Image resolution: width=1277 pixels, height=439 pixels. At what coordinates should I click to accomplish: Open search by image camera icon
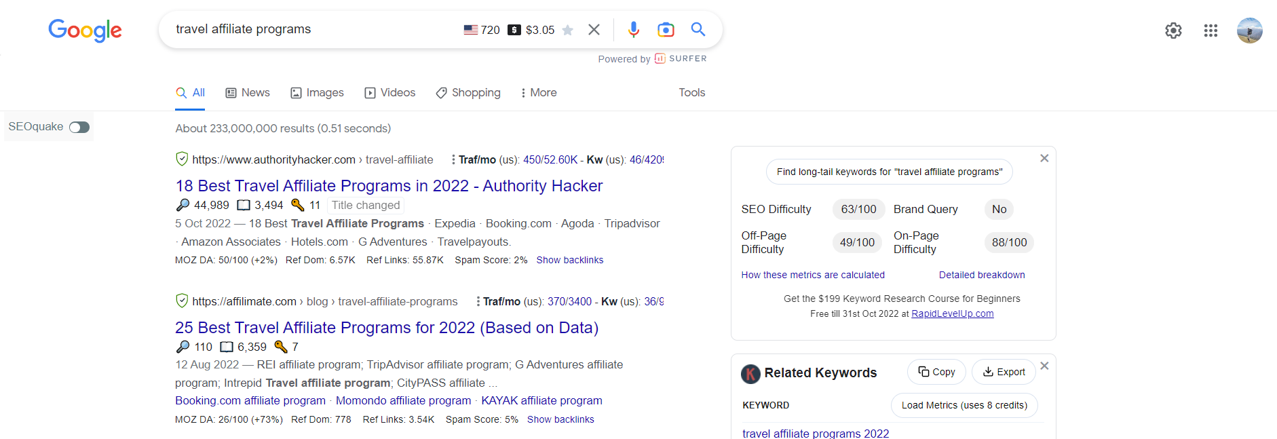click(666, 29)
